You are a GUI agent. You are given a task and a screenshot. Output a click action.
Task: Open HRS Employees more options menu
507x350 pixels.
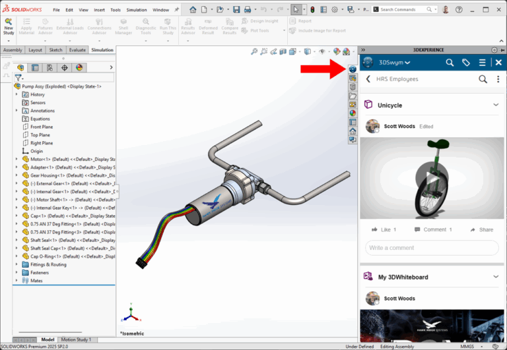point(498,79)
